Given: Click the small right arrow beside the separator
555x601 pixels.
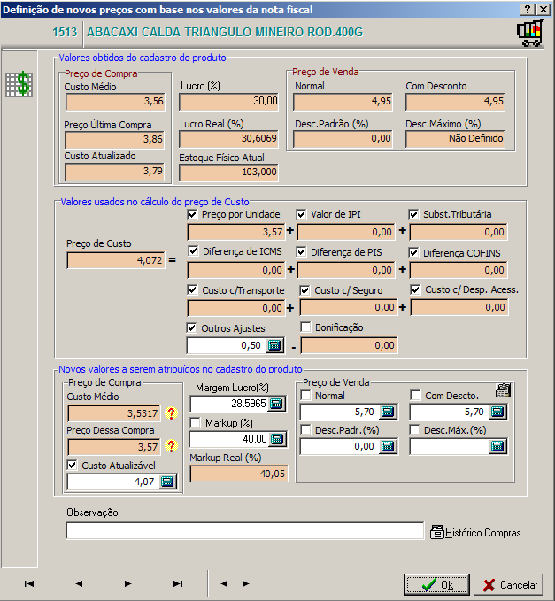Looking at the screenshot, I should tap(246, 583).
